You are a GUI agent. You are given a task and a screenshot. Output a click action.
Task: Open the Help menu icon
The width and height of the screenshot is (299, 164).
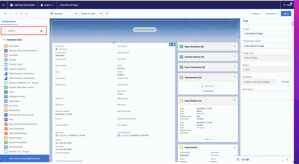coord(284,5)
